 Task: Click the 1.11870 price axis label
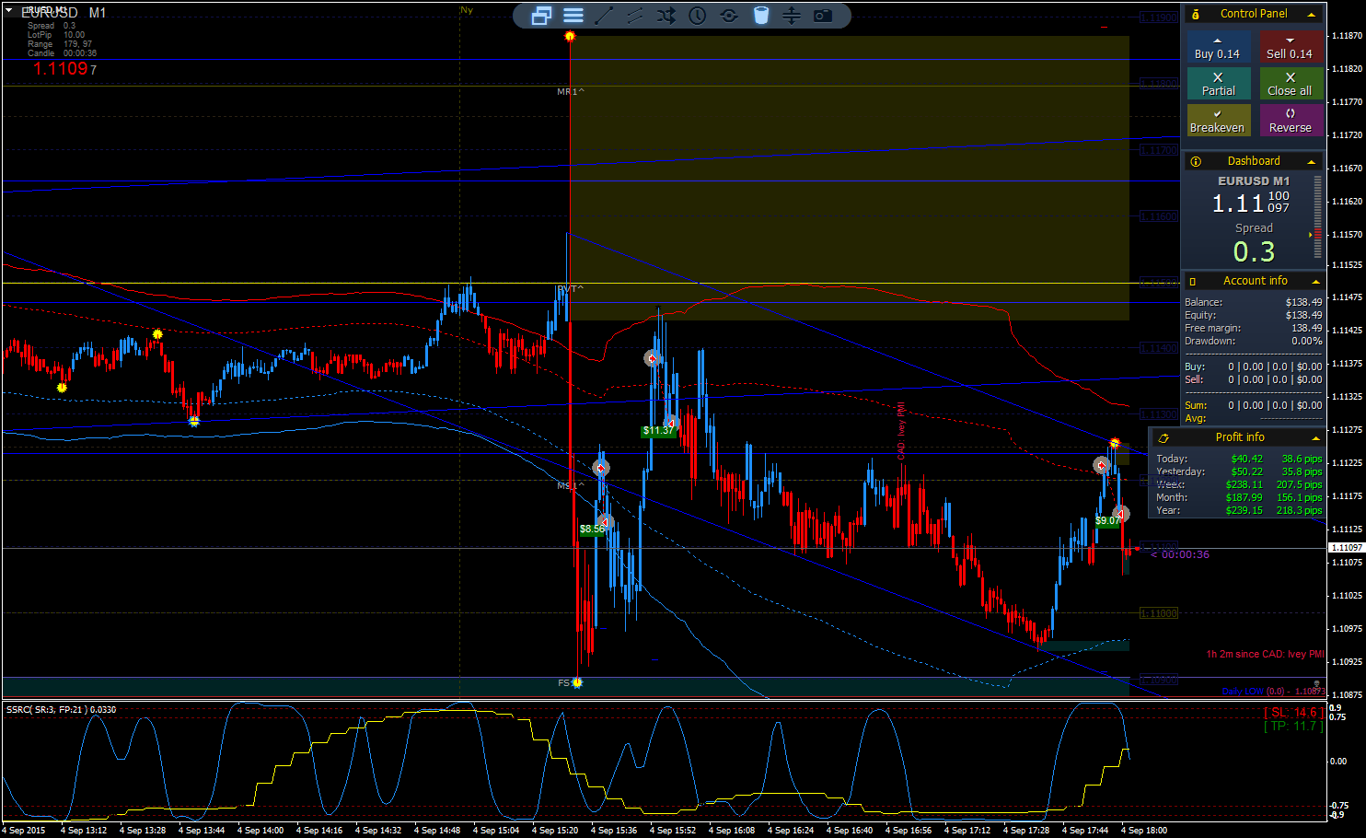(x=1348, y=35)
